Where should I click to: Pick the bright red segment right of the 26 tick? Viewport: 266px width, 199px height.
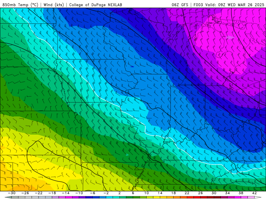(204, 197)
